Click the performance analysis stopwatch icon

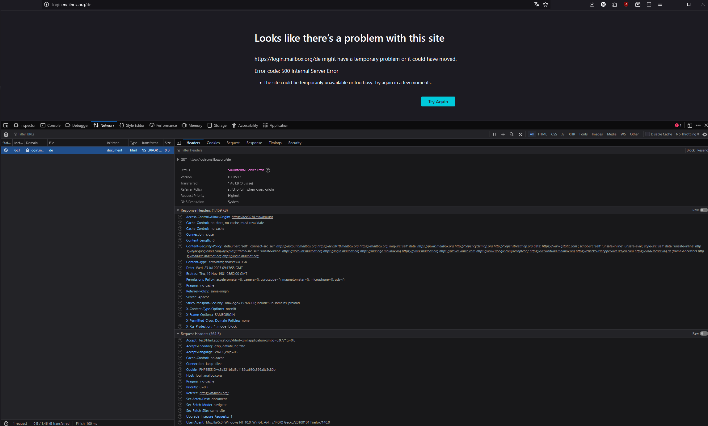coord(6,423)
